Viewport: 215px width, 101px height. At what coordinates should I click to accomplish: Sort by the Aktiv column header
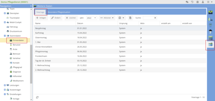pos(149,23)
